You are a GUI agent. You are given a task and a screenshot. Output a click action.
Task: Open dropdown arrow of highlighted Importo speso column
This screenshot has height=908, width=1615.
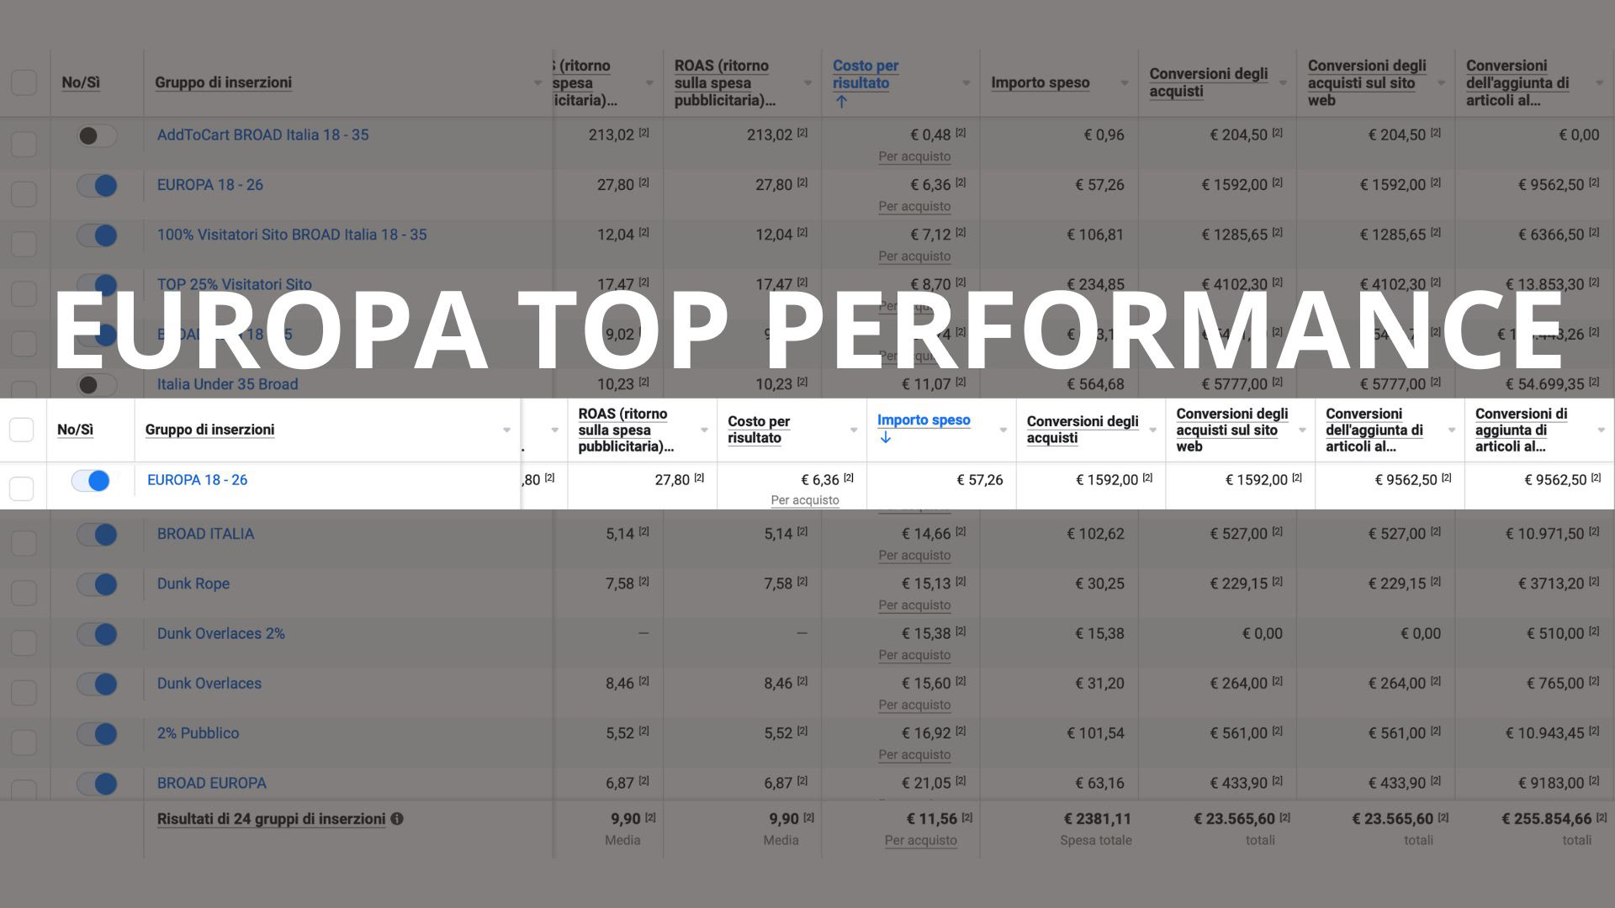point(1003,430)
